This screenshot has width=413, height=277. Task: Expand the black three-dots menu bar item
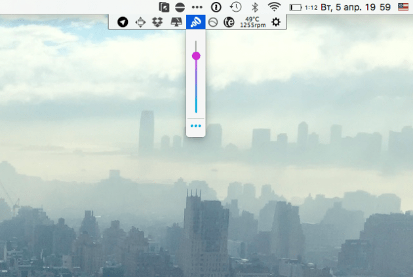197,7
